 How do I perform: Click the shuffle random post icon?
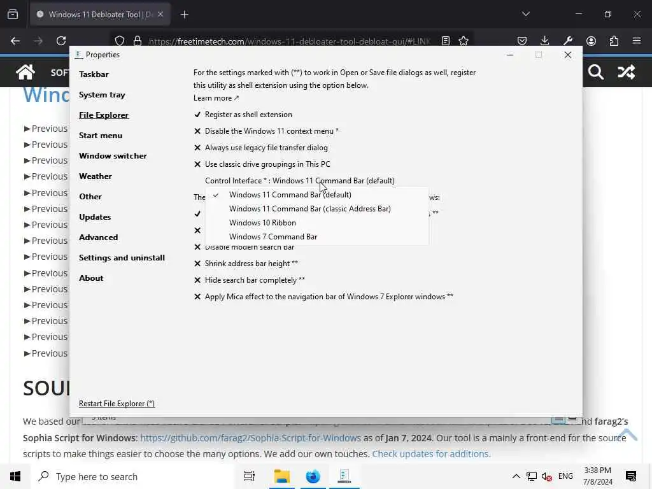[627, 72]
